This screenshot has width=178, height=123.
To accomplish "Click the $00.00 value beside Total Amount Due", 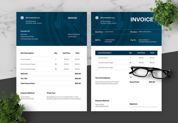I will 78,83.
